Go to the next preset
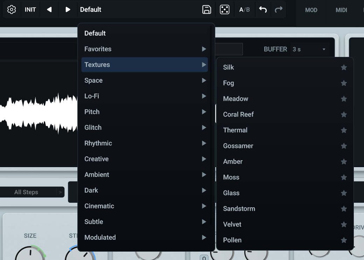364x260 pixels. [x=68, y=9]
